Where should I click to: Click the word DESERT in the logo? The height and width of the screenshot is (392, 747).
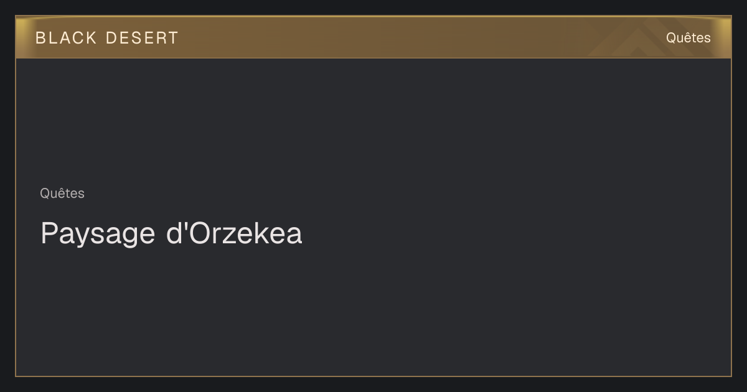(x=143, y=38)
